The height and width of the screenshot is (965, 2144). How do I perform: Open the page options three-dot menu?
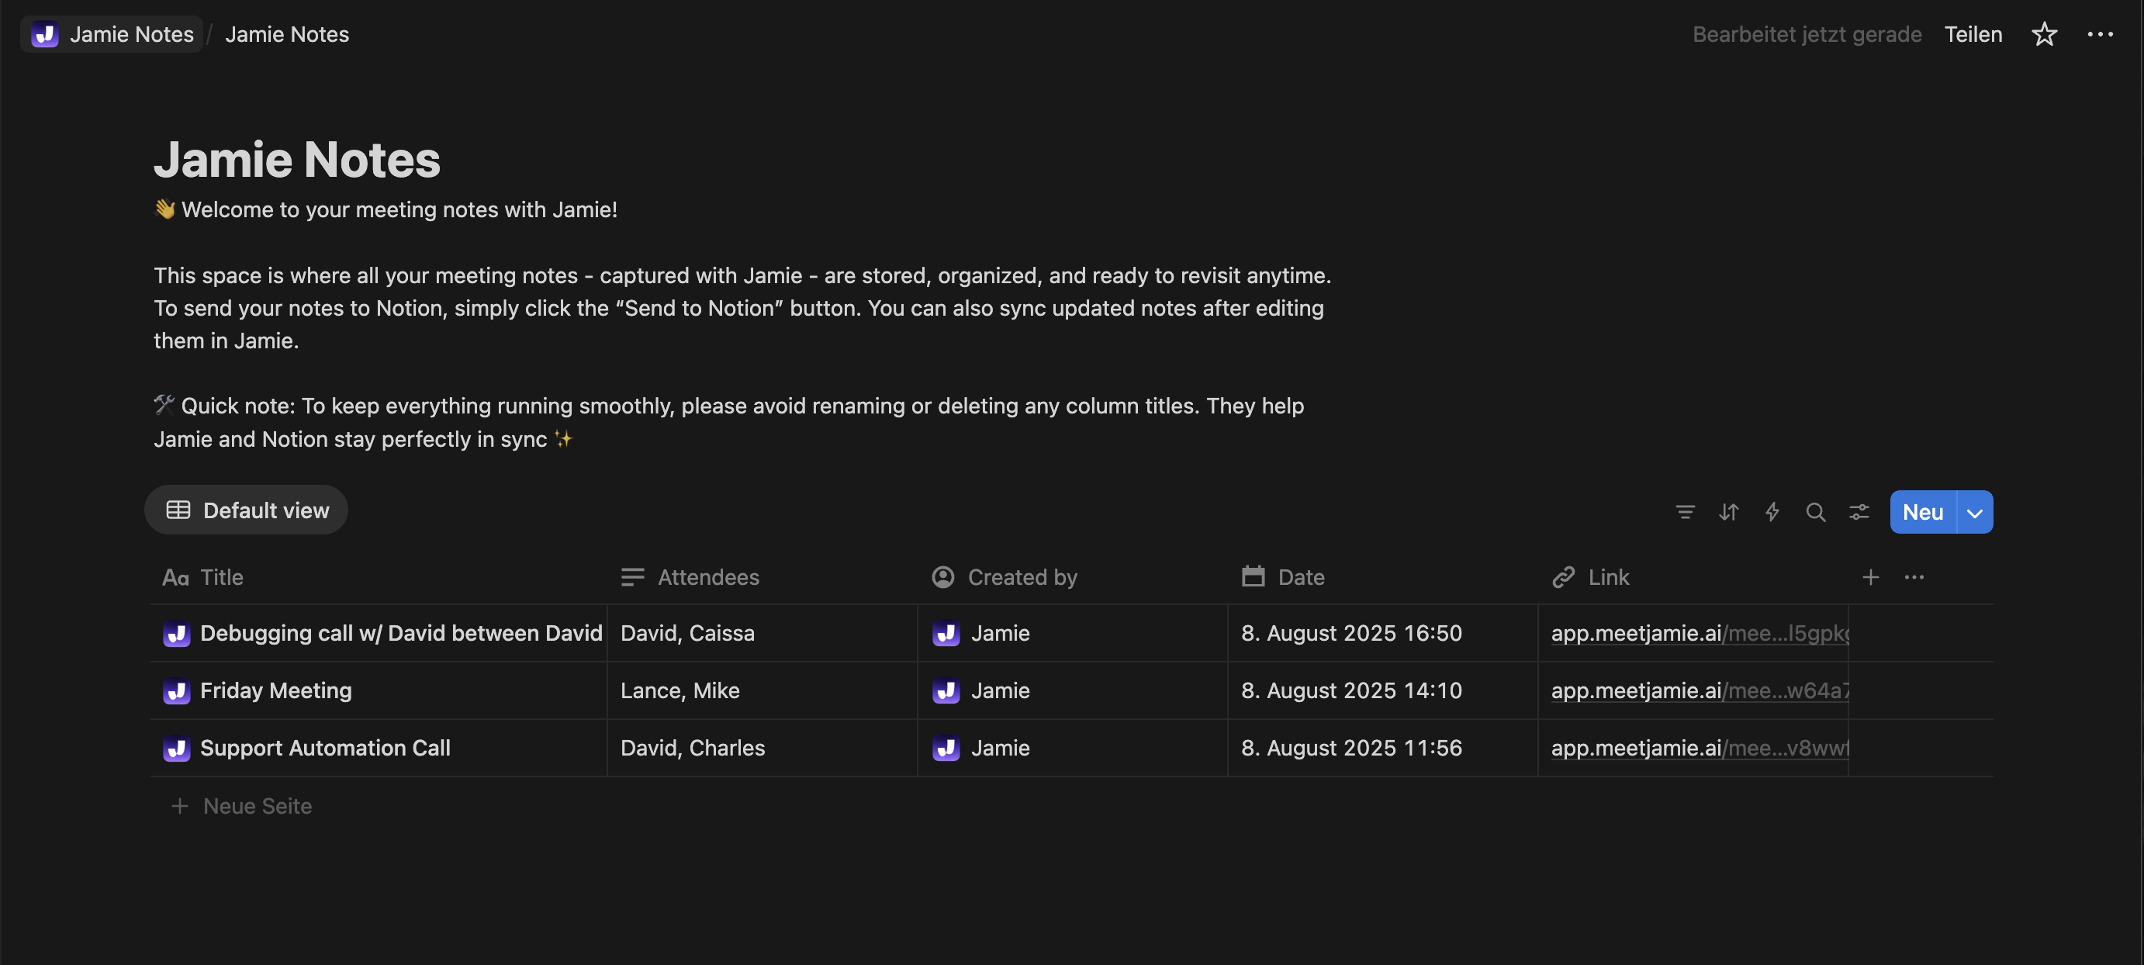pyautogui.click(x=2100, y=34)
